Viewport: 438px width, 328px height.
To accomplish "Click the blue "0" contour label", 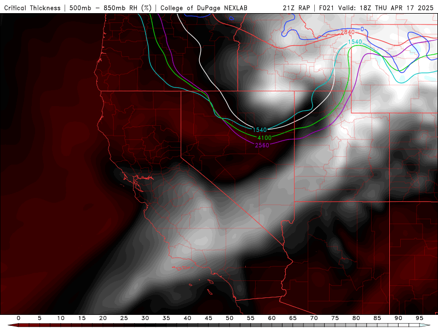I will [362, 29].
